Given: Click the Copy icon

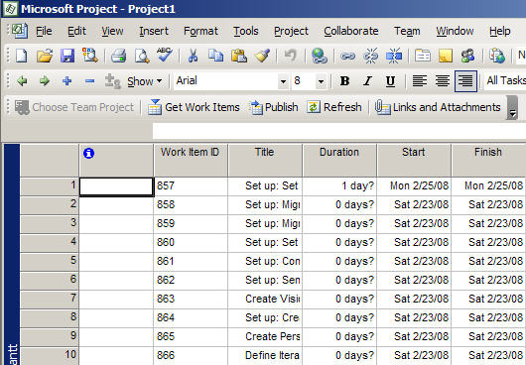Looking at the screenshot, I should point(215,56).
